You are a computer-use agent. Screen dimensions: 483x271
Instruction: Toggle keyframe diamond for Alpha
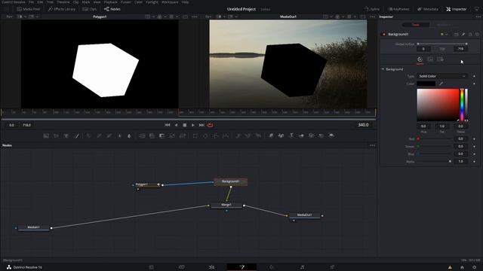474,161
